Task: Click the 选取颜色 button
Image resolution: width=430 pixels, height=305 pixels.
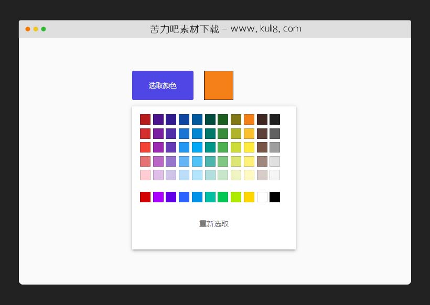Action: coord(163,85)
